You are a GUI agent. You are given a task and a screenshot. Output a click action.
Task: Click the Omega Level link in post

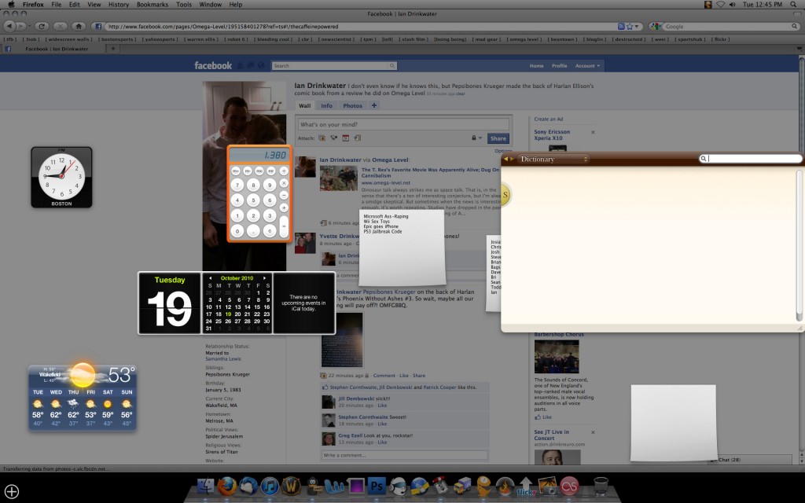(390, 160)
